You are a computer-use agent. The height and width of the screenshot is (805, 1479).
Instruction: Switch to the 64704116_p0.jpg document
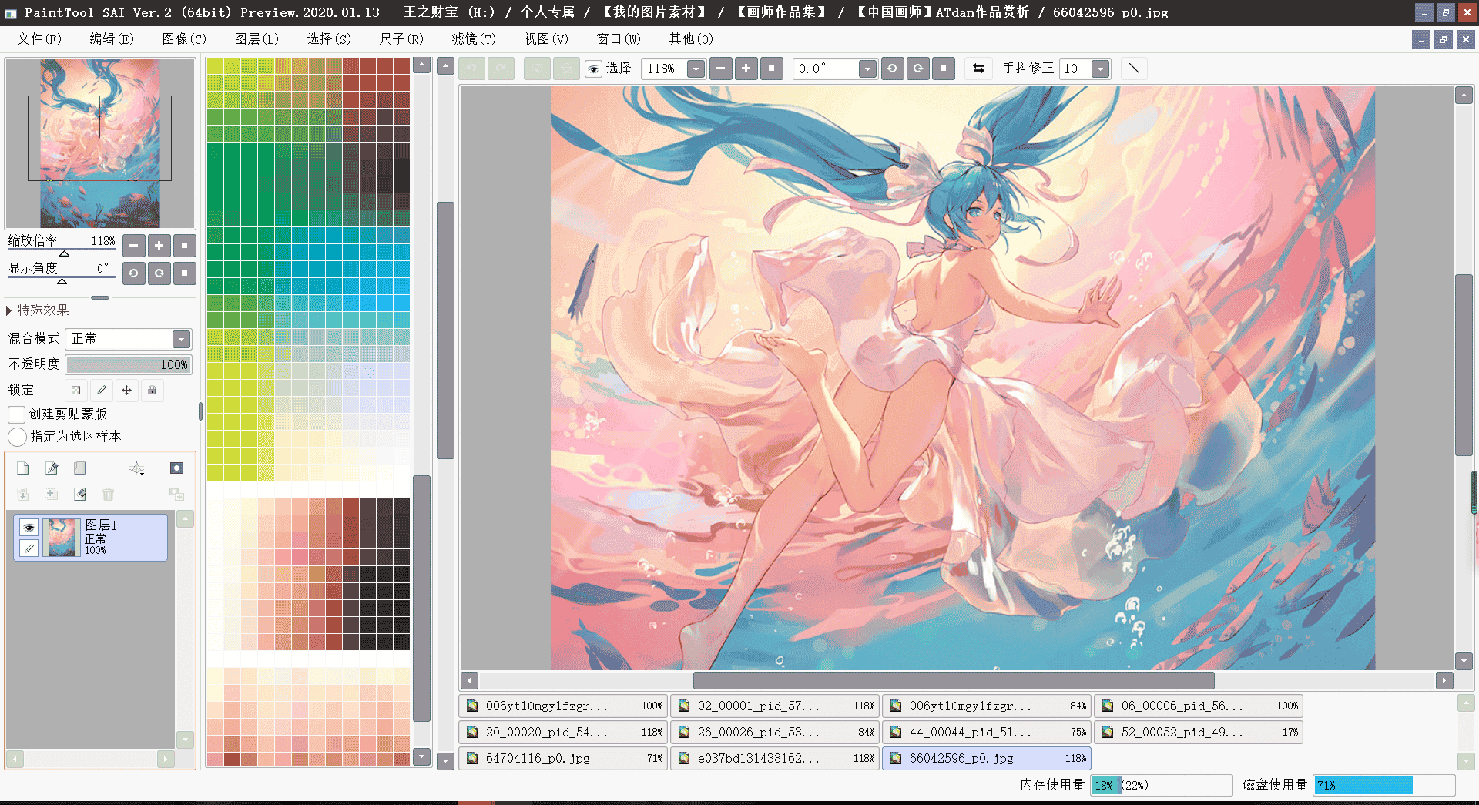coord(562,758)
